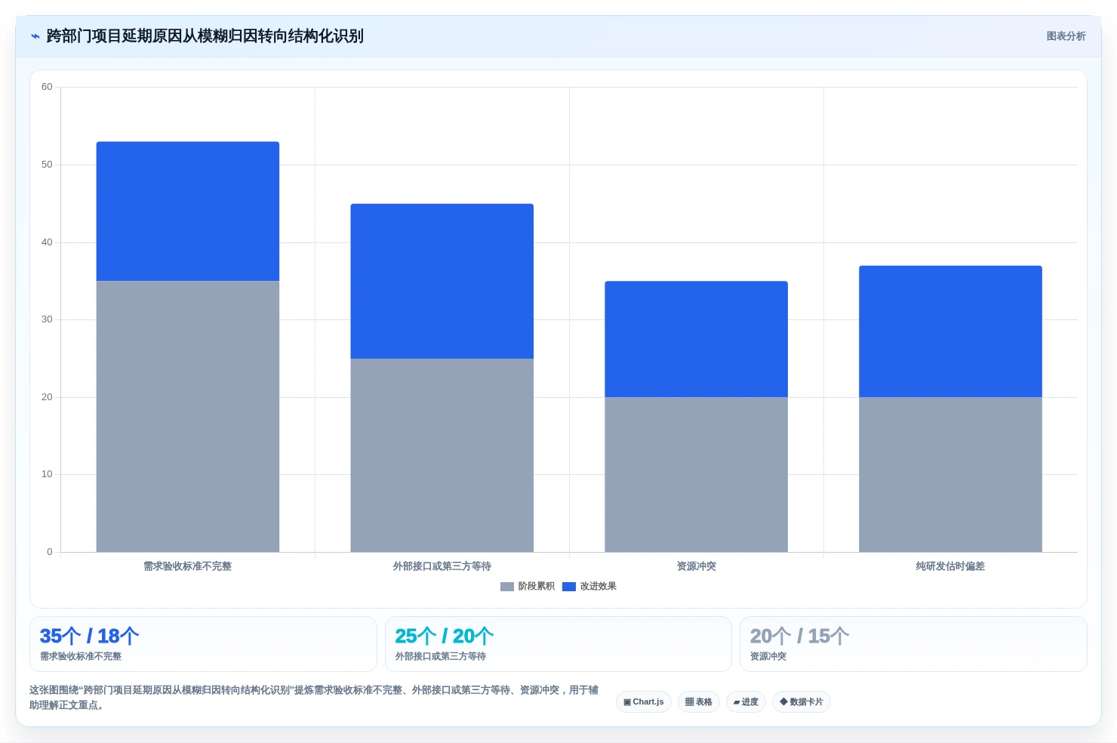The image size is (1117, 743).
Task: Click the x-axis label 外部接口或第三方等待
Action: (x=442, y=566)
